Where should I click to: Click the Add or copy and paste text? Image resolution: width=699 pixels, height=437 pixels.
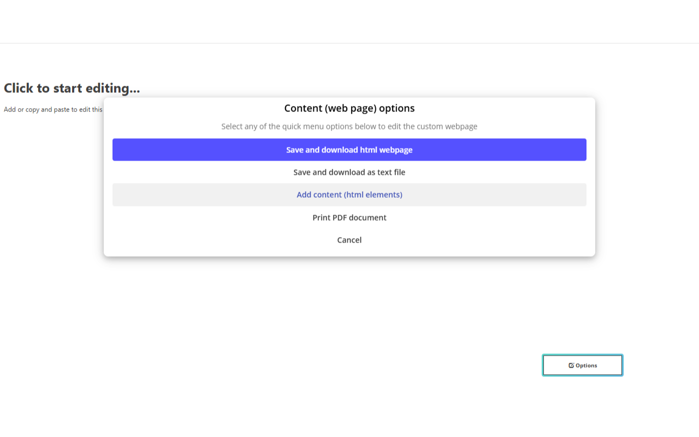tap(52, 109)
